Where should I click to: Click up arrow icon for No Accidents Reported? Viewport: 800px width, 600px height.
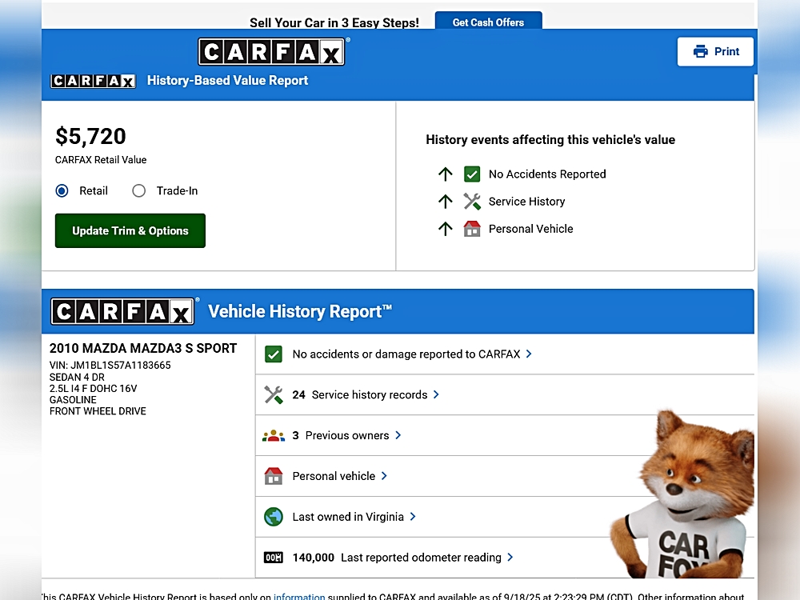tap(446, 174)
